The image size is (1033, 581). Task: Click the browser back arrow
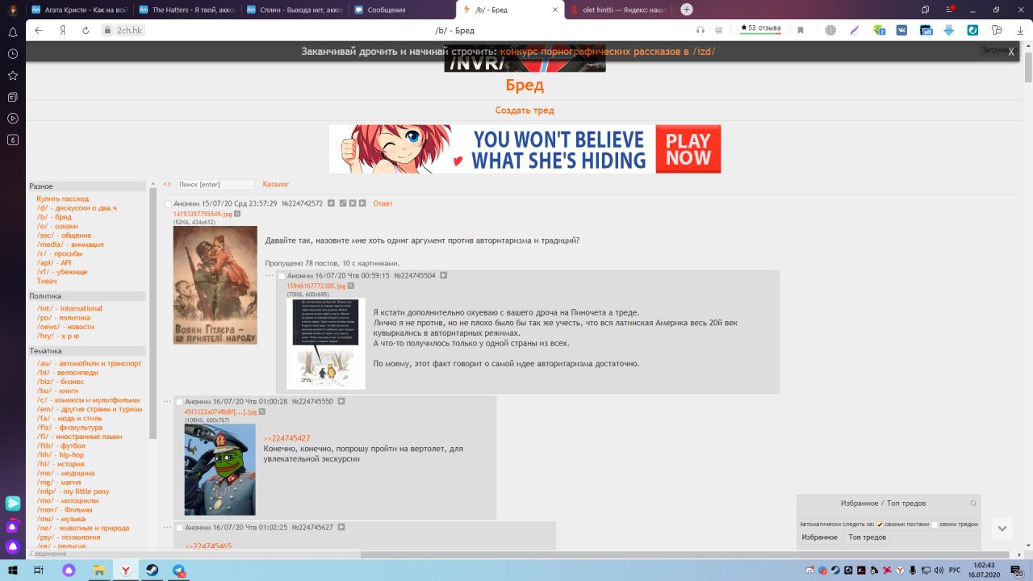[x=38, y=30]
